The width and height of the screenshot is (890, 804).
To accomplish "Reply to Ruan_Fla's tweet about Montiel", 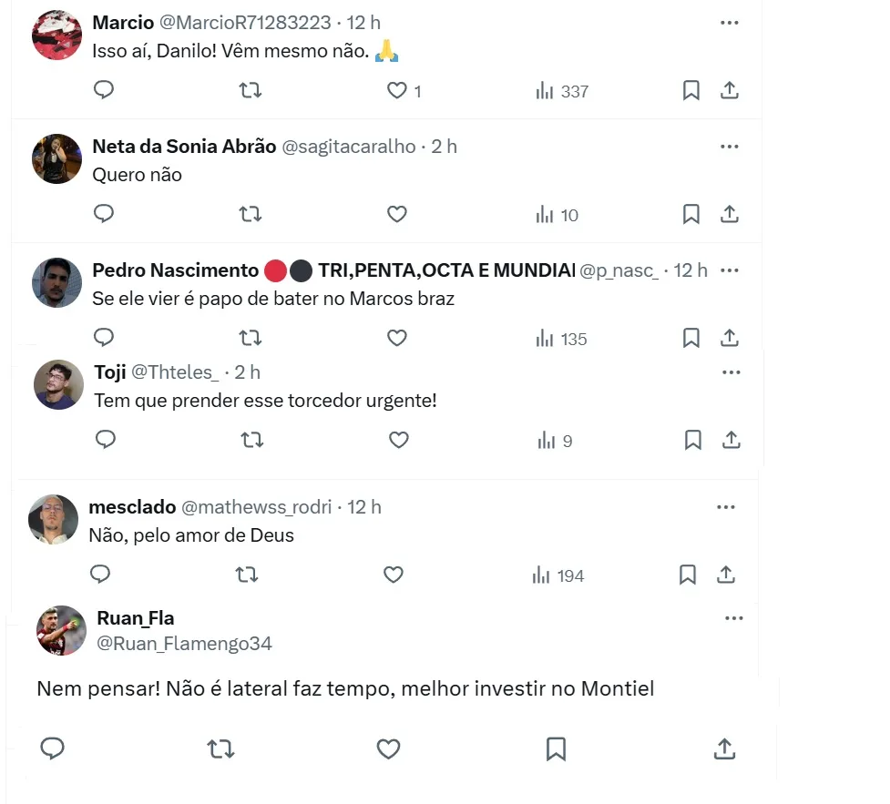I will tap(53, 748).
